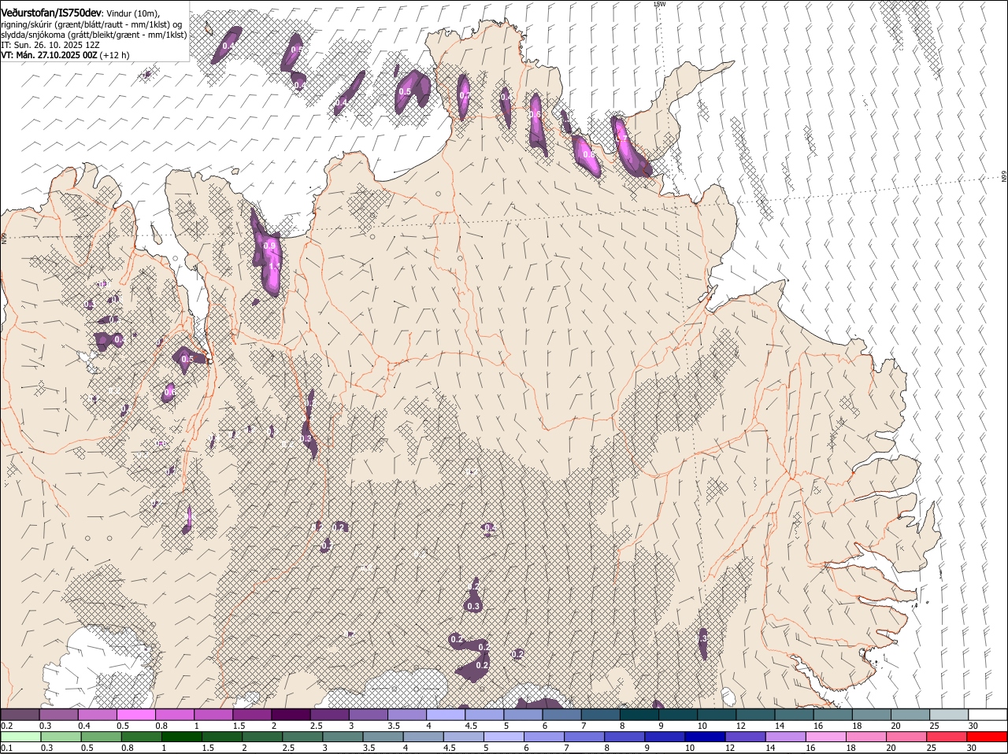
Task: Select the dark teal swatch between 8 and 9
Action: click(639, 714)
